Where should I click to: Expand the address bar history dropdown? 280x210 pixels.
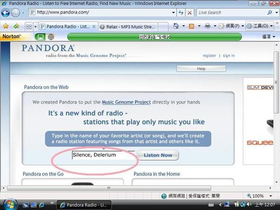[173, 13]
